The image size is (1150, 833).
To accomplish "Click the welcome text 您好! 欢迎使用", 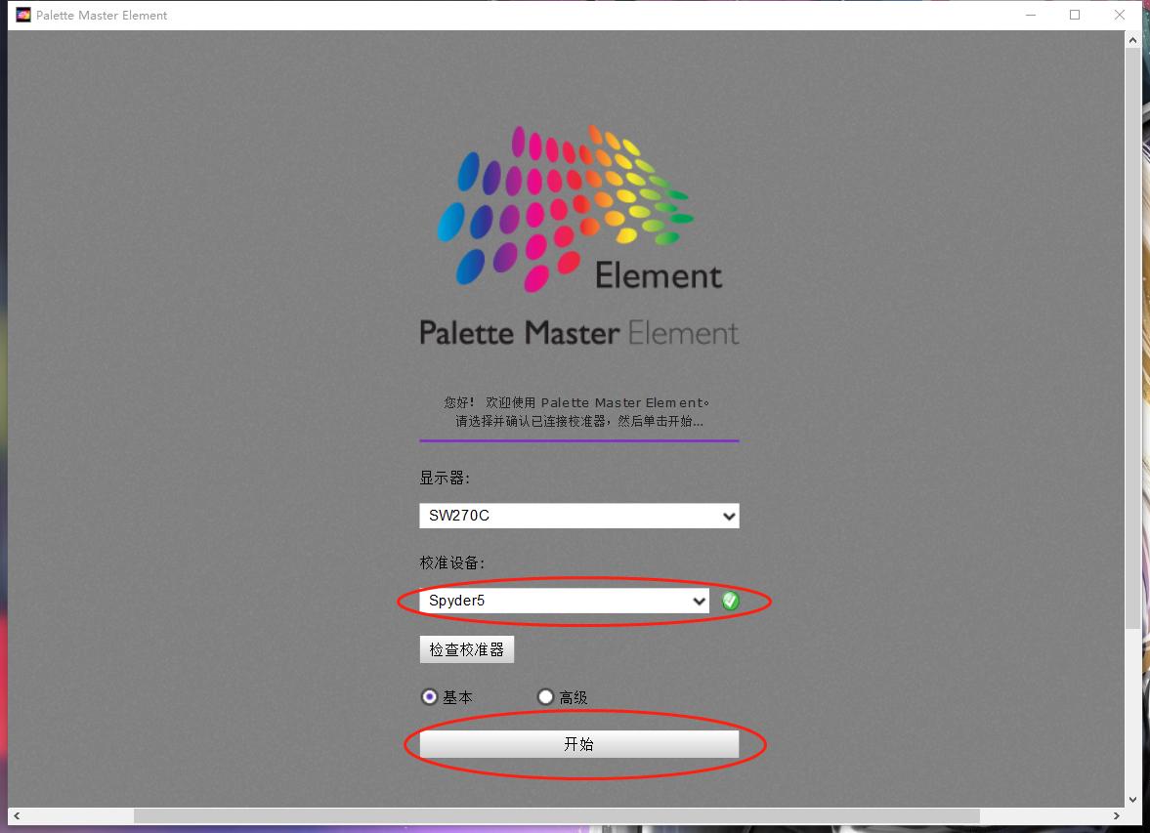I will point(490,402).
